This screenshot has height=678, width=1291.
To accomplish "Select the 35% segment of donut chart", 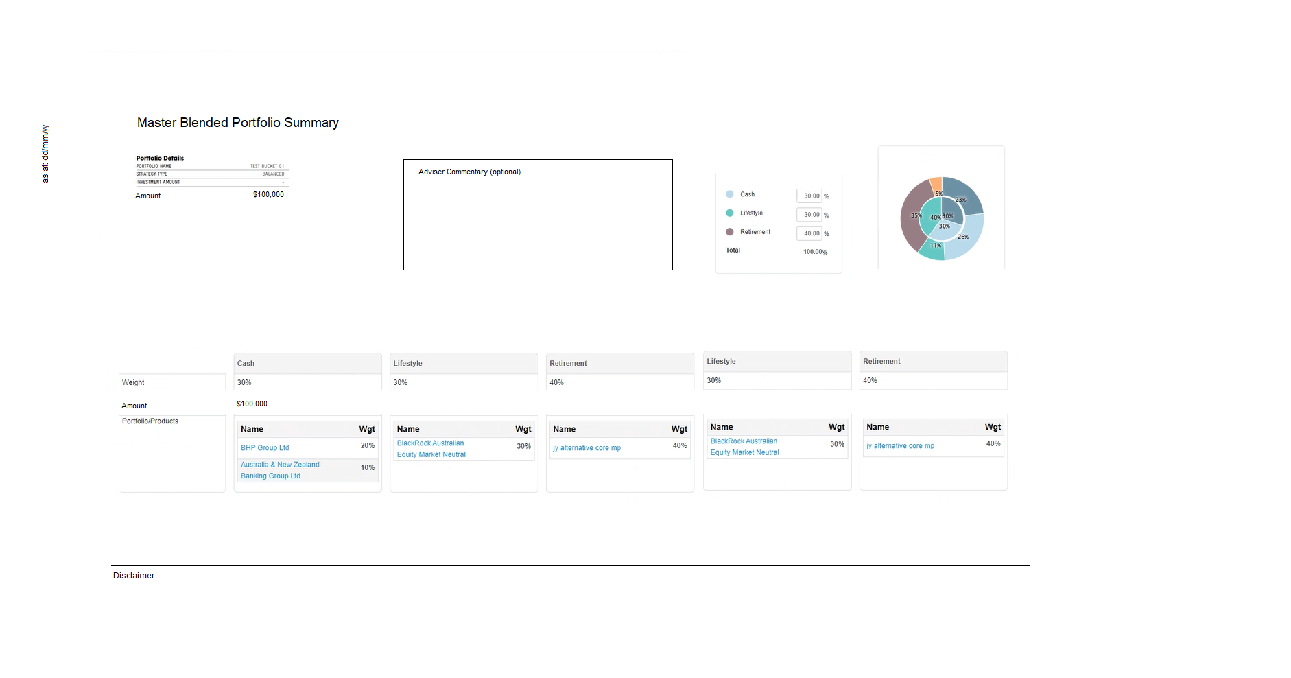I will (910, 218).
